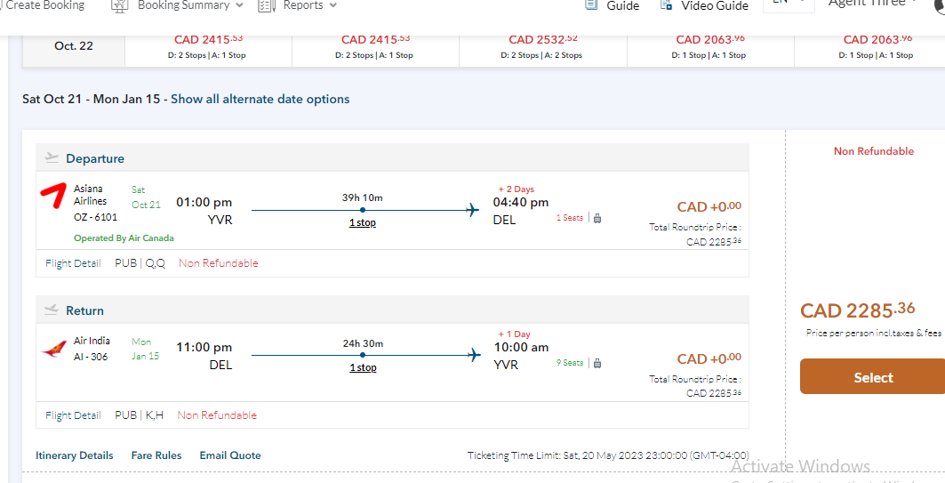Open the language selector dropdown
Viewport: 945px width, 483px height.
pos(788,4)
